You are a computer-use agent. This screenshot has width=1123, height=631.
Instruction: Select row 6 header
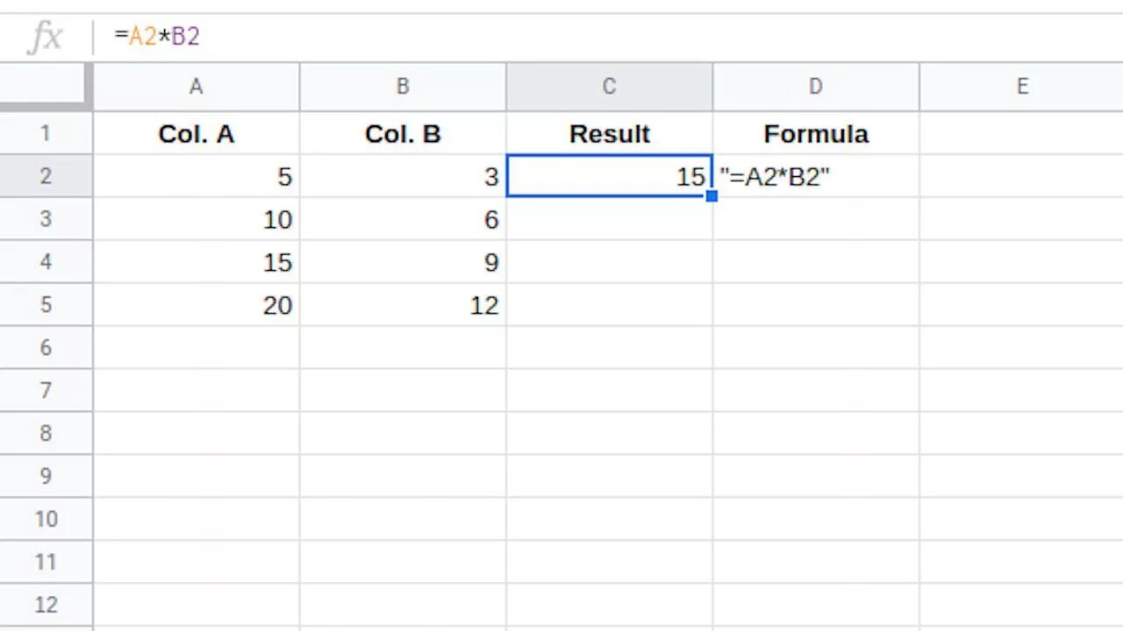click(x=46, y=348)
